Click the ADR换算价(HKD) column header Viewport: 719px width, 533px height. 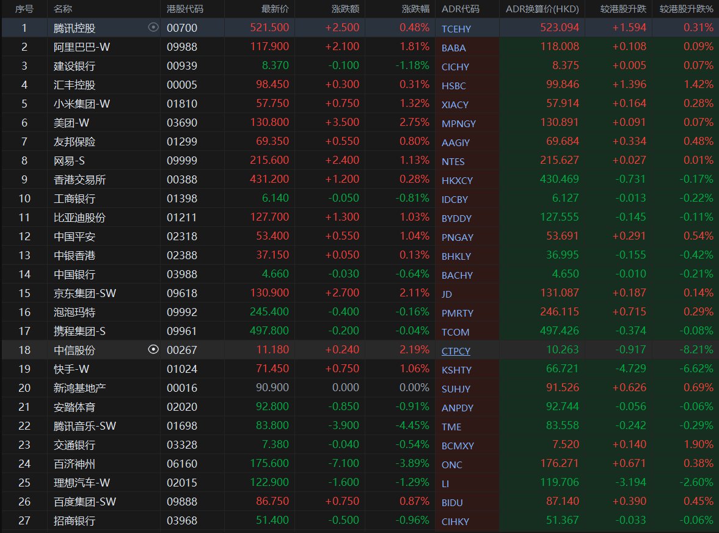click(x=542, y=9)
